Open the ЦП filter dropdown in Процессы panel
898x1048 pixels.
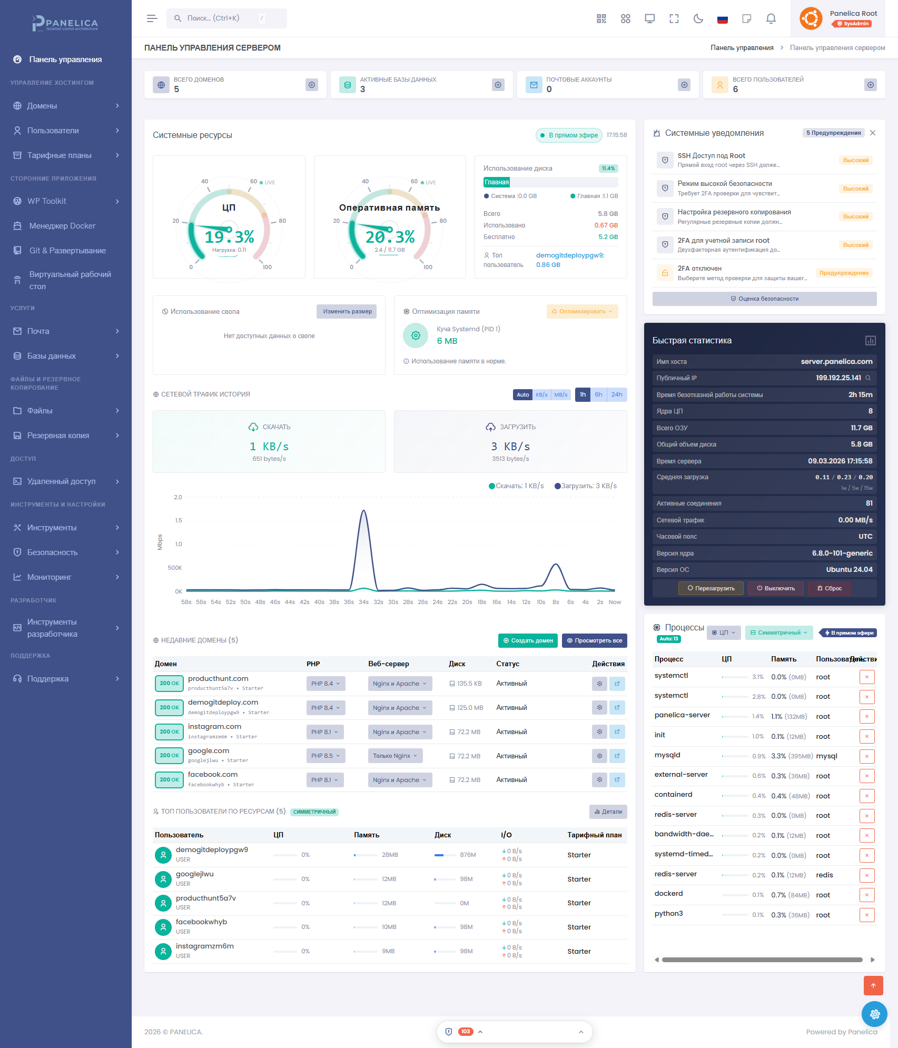(x=723, y=632)
